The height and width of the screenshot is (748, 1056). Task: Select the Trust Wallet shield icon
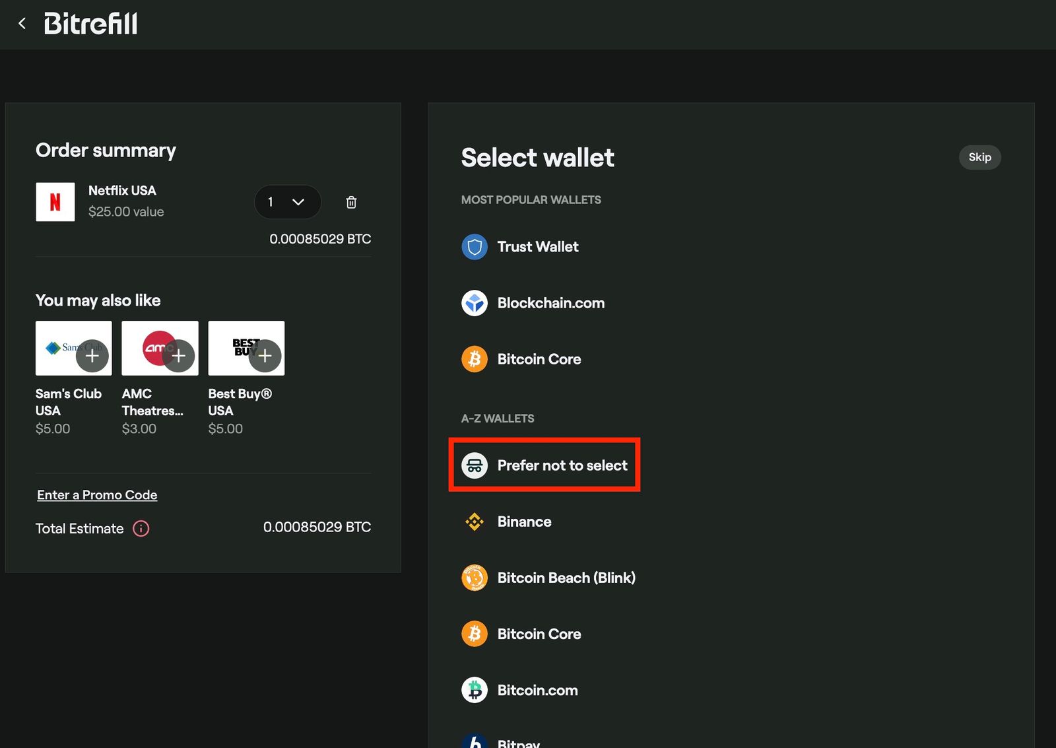(474, 246)
